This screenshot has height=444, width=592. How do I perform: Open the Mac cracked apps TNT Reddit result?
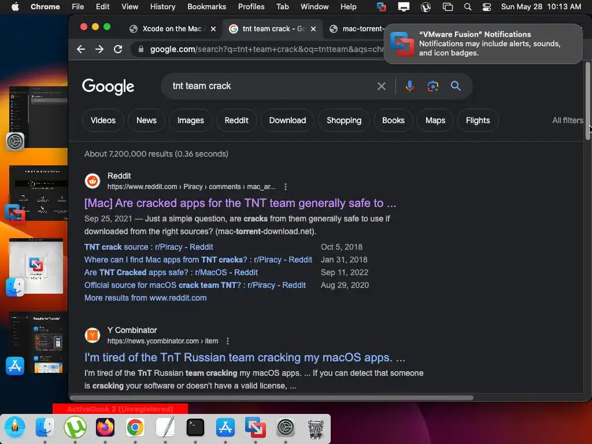240,203
